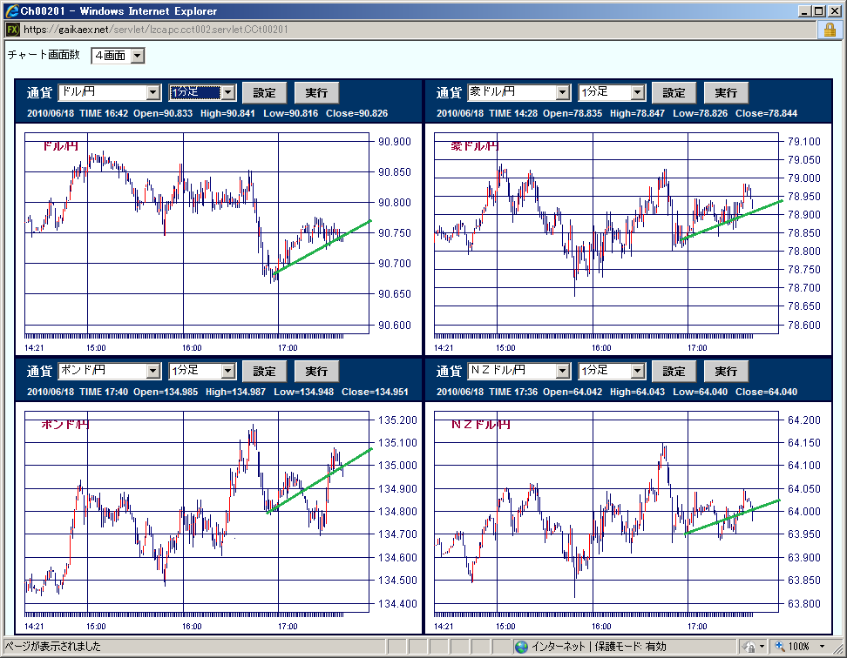This screenshot has height=658, width=847.
Task: Click 設定 button in the 豪ドル/円 panel
Action: (674, 92)
